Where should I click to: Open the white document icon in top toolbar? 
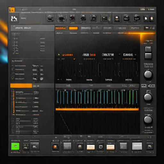[x=146, y=18]
